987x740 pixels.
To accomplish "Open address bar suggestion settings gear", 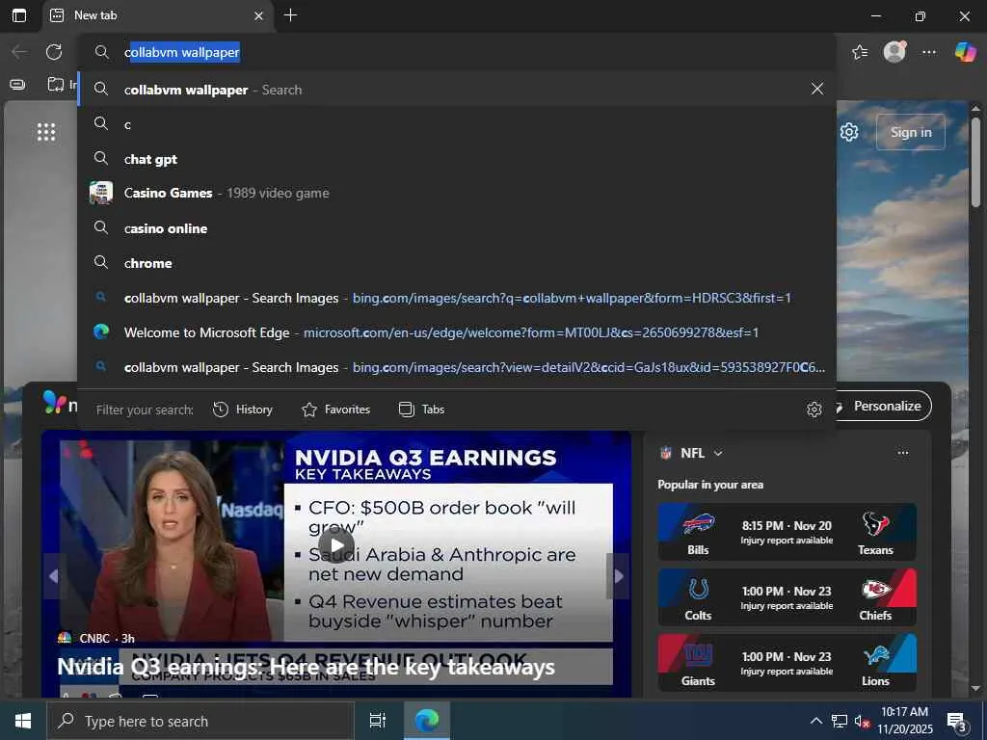I will [814, 410].
